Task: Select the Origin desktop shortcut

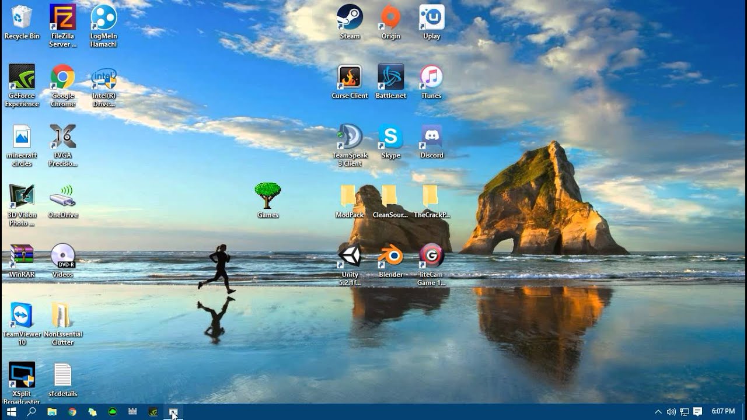Action: (x=391, y=22)
